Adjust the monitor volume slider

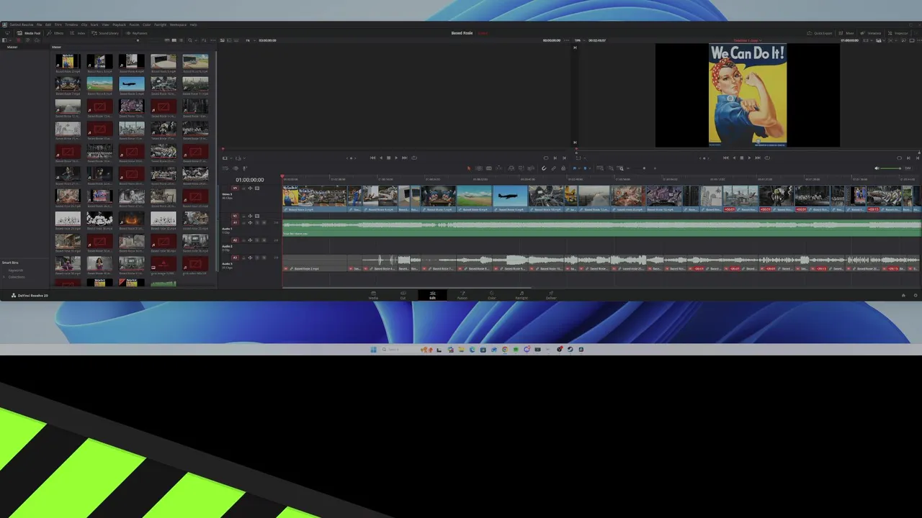(892, 168)
